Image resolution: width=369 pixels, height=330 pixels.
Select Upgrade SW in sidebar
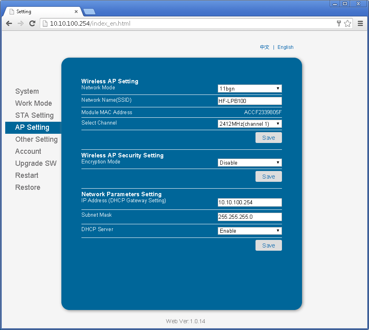36,163
